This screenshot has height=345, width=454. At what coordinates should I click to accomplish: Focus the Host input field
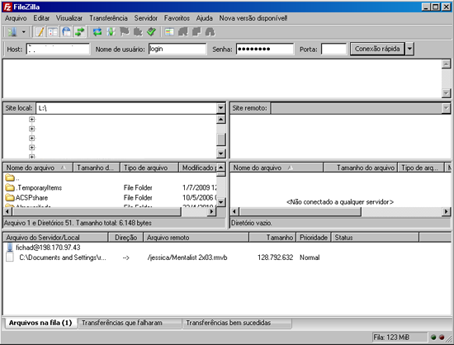(x=58, y=49)
